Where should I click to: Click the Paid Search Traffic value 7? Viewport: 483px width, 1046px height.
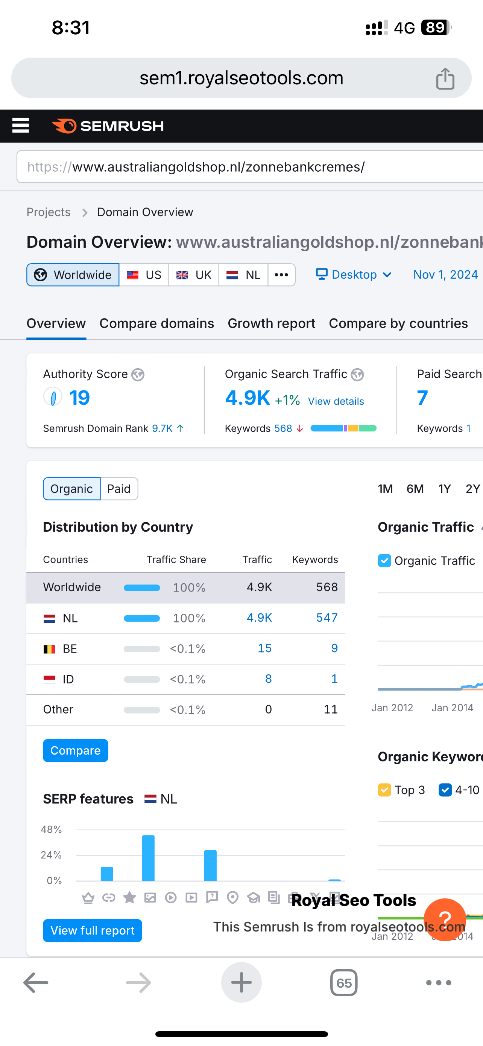(422, 398)
